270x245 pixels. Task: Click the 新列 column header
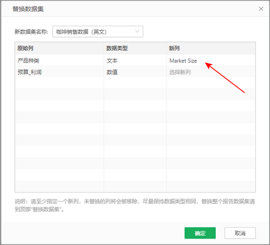[211, 48]
